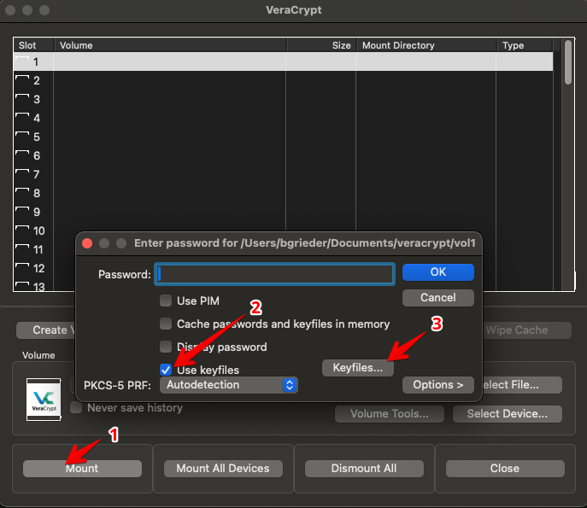The image size is (587, 508).
Task: Enable Cache passwords and keyfiles in memory
Action: click(x=166, y=324)
